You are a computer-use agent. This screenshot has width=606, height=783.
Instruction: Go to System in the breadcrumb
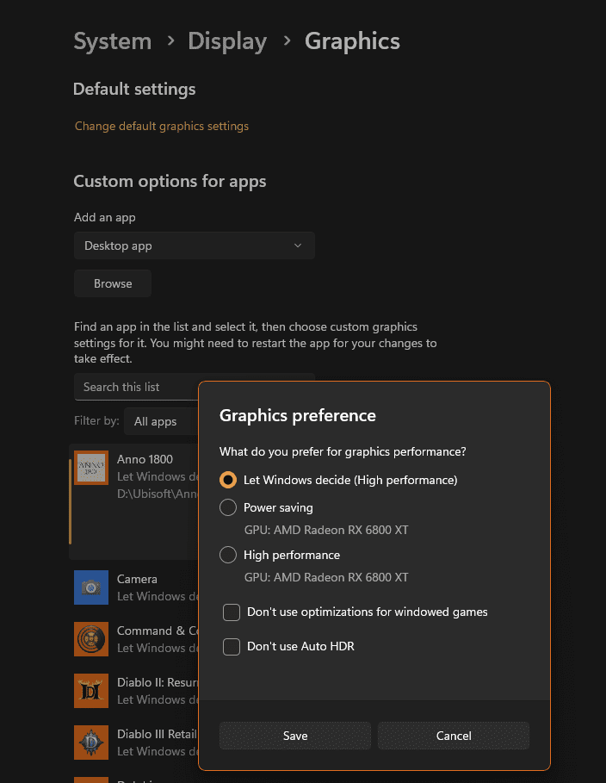(x=112, y=41)
